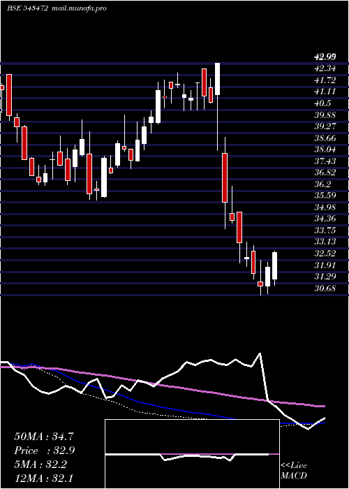Click the '5MA : 32.2' readout

pyautogui.click(x=40, y=465)
